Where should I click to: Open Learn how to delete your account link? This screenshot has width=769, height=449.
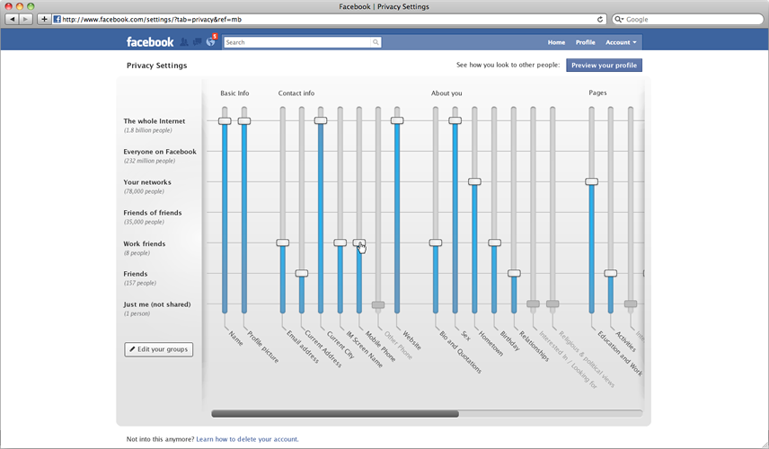point(247,439)
